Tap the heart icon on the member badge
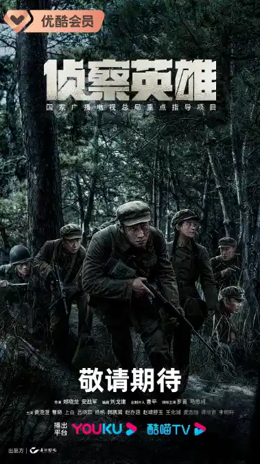 (17, 21)
